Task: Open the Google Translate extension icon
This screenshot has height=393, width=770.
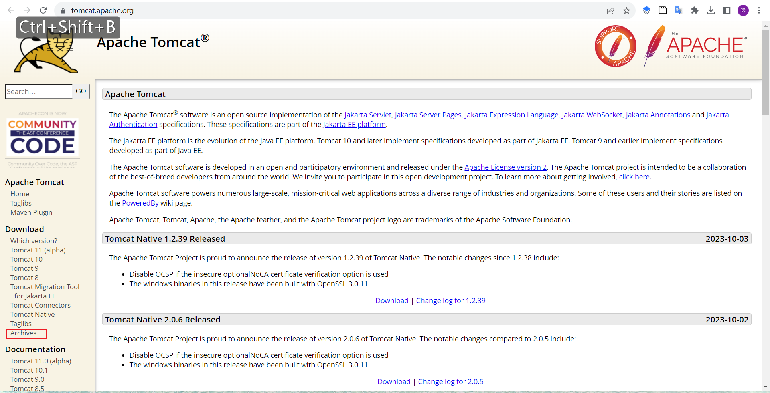Action: 679,10
